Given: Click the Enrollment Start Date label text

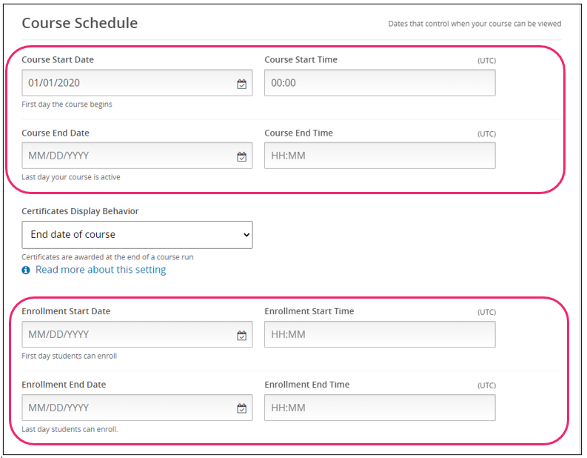Looking at the screenshot, I should coord(66,311).
